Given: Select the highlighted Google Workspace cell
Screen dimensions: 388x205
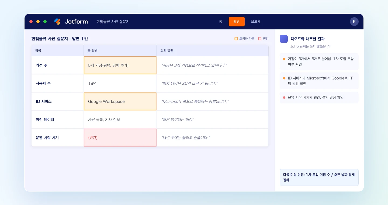Looking at the screenshot, I should click(x=120, y=101).
